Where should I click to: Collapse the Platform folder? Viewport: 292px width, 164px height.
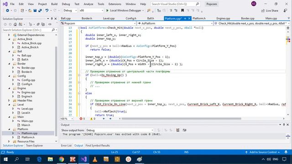point(9,129)
